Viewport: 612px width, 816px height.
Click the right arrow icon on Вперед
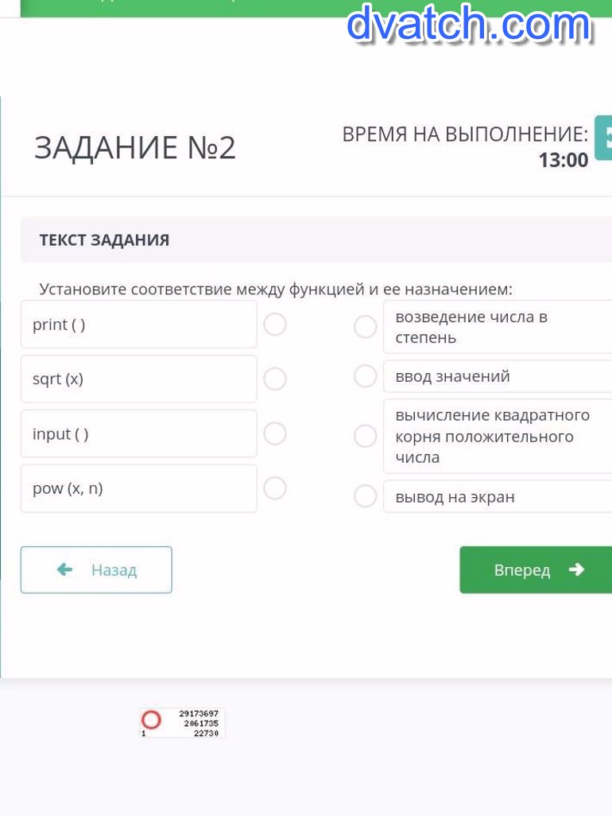click(577, 569)
